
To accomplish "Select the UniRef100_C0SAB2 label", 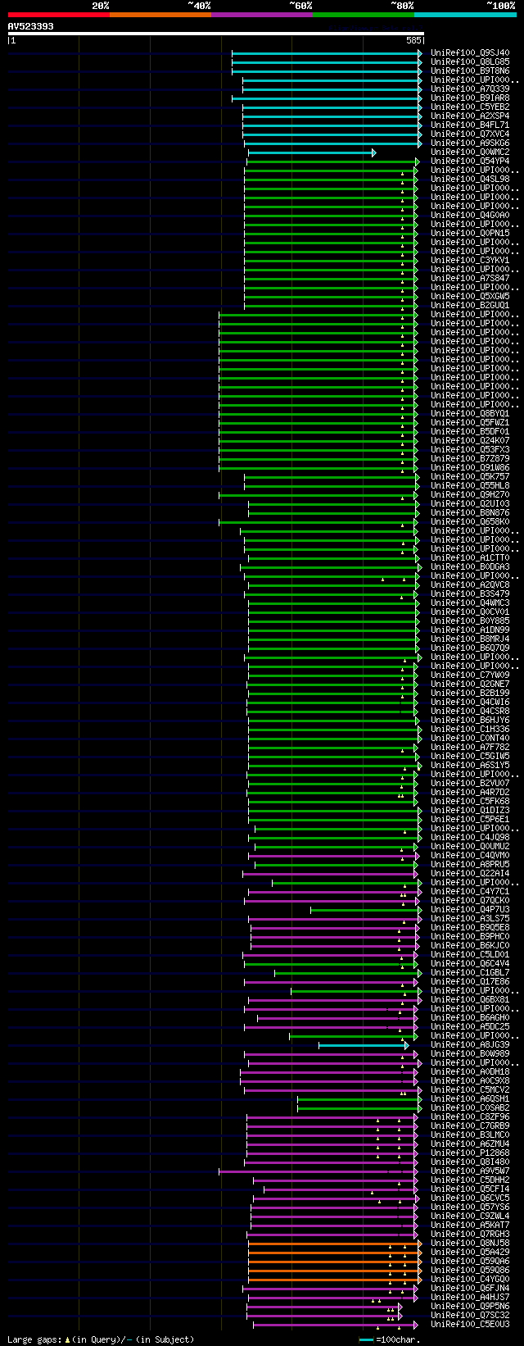I will (x=470, y=1107).
